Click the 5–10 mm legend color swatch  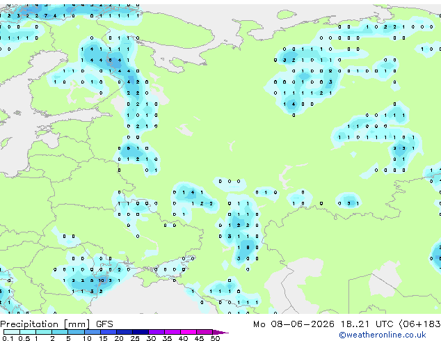coord(76,332)
